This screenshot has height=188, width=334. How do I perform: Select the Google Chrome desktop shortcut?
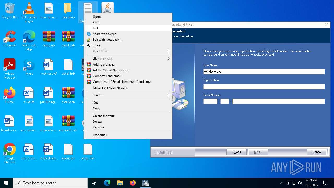pos(10,154)
